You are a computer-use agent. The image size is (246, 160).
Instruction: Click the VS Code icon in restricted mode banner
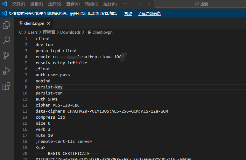tap(4, 13)
